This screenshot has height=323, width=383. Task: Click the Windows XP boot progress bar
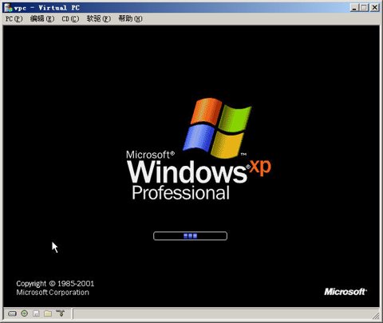[190, 236]
